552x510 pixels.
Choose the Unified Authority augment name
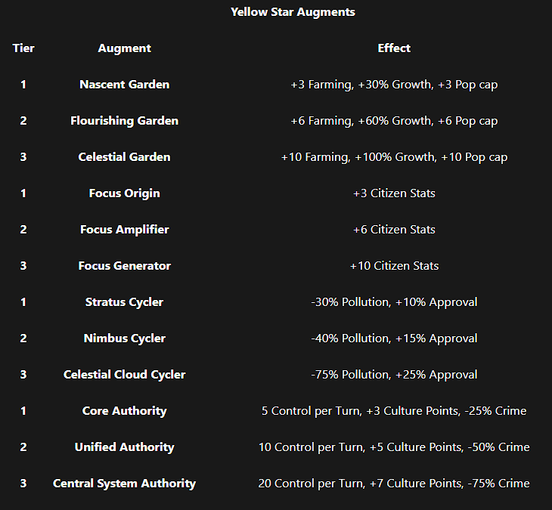pyautogui.click(x=124, y=447)
